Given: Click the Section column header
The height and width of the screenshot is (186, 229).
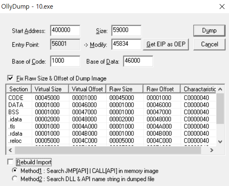Looking at the screenshot, I should (19, 89).
